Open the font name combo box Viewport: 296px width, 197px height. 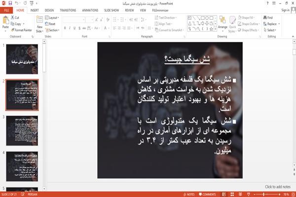pos(74,20)
